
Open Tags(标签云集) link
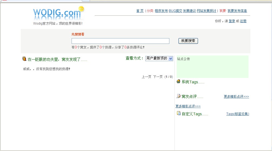(x=238, y=114)
